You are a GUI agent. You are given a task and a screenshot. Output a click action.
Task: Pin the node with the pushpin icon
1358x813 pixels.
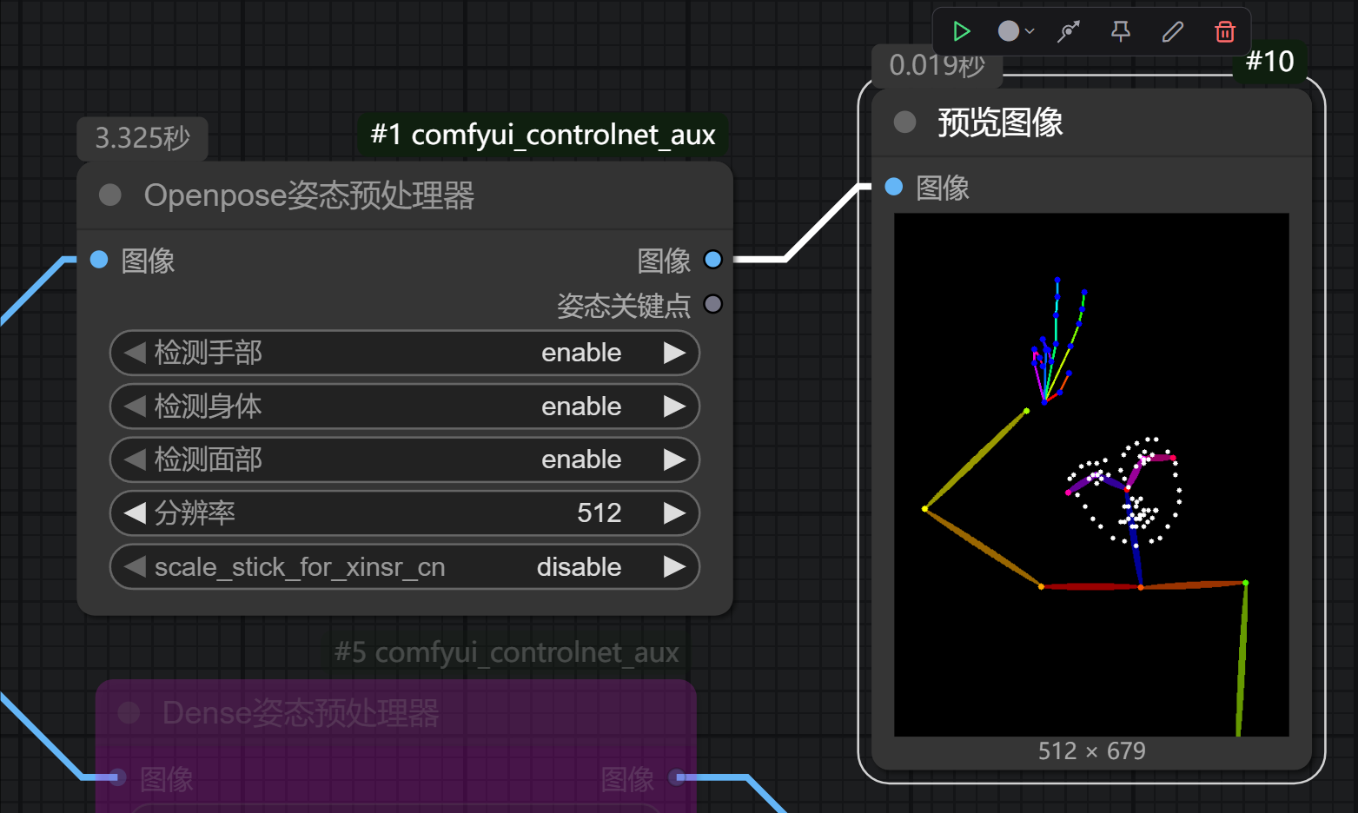[x=1120, y=31]
